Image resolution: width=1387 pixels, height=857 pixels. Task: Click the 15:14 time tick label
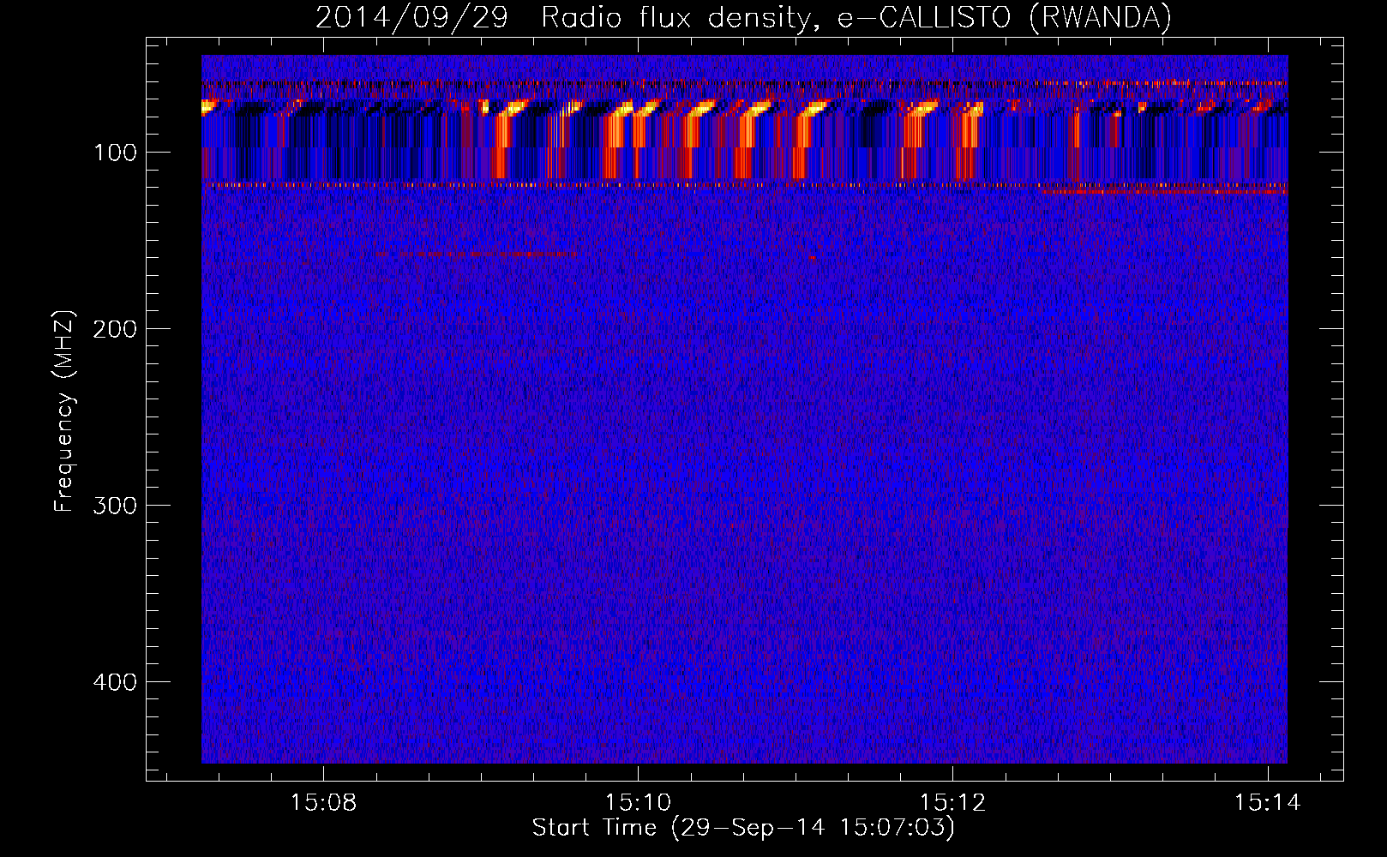[1267, 803]
